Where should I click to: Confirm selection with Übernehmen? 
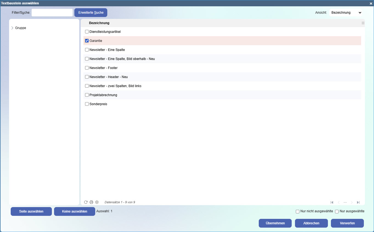275,223
